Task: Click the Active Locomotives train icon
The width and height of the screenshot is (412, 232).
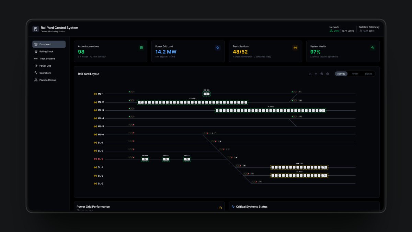Action: point(141,48)
